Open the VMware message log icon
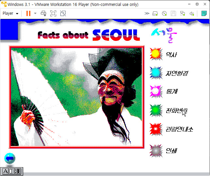Viewport: 210px width, 176px height. point(204,13)
